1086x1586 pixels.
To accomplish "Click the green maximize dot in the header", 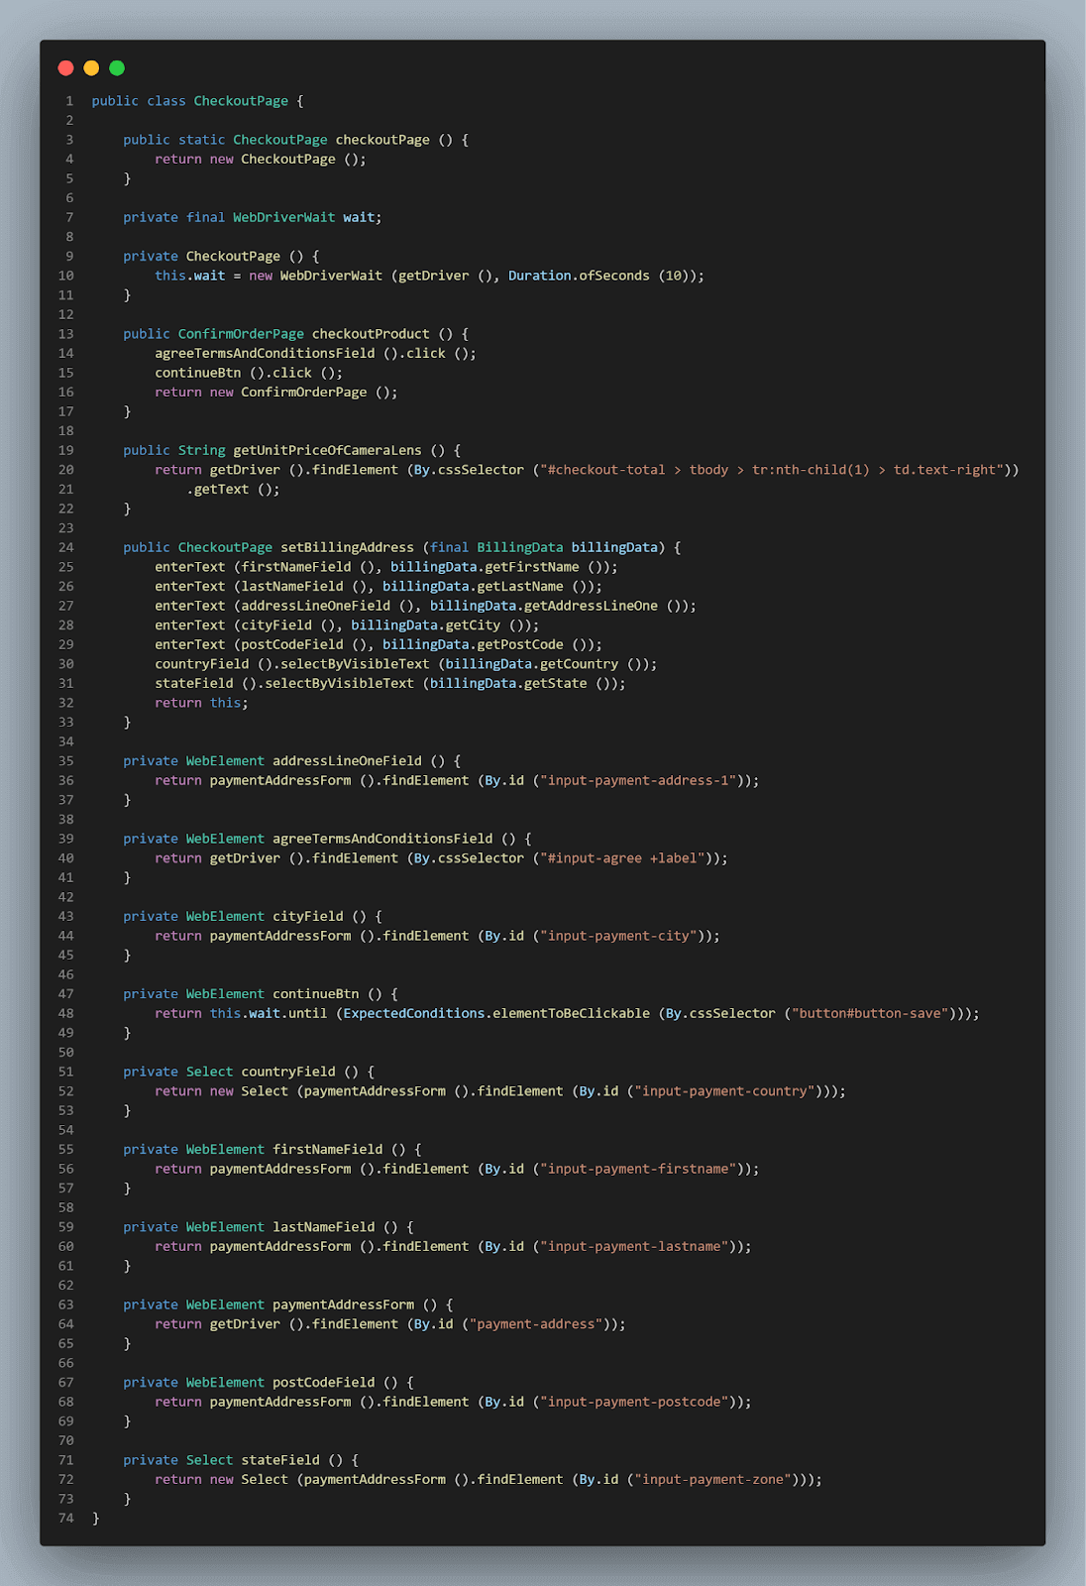I will point(117,68).
